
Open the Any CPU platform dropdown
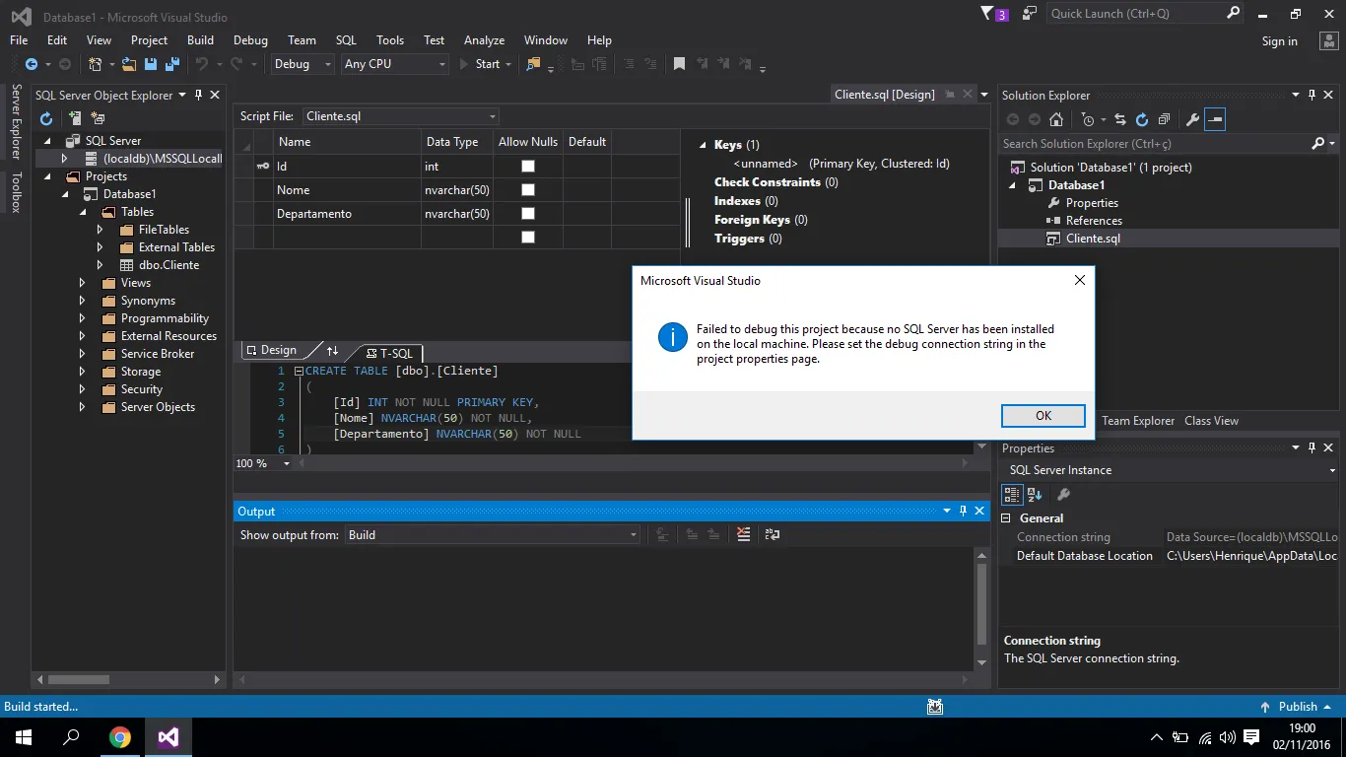pos(394,64)
